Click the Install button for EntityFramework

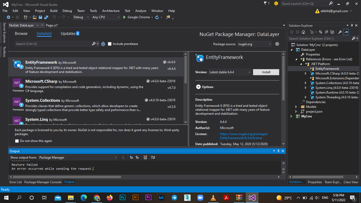(x=266, y=72)
